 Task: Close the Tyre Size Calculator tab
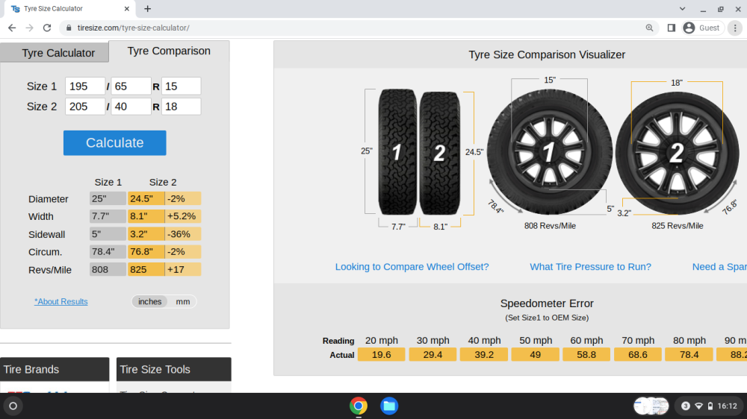coord(127,8)
